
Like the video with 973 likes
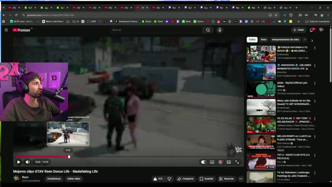pyautogui.click(x=158, y=179)
